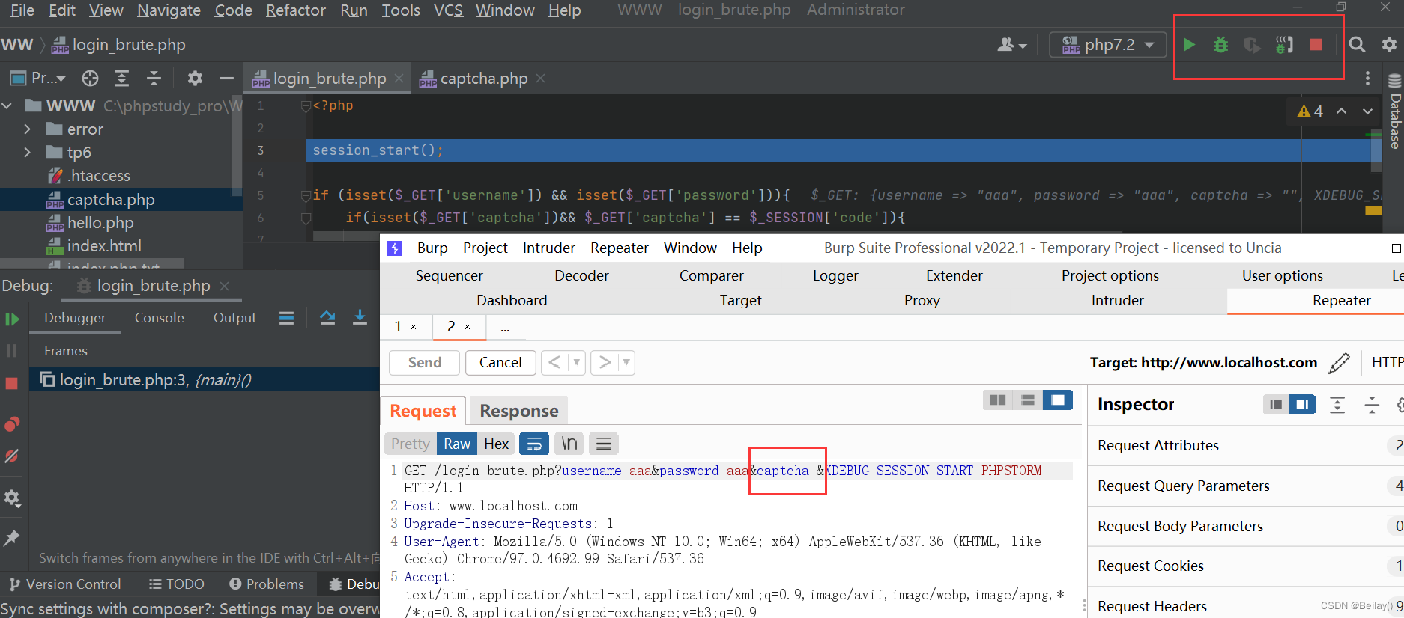Screen dimensions: 1404x618
Task: Open the user account dropdown icon
Action: pyautogui.click(x=1011, y=45)
